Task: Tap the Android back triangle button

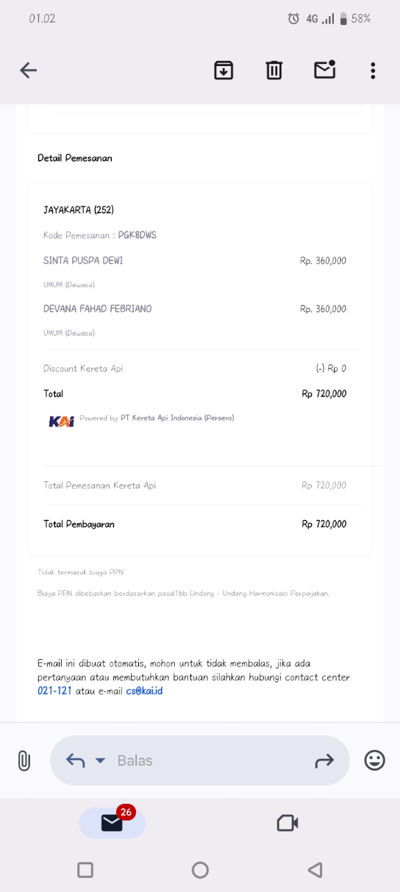Action: pyautogui.click(x=315, y=870)
